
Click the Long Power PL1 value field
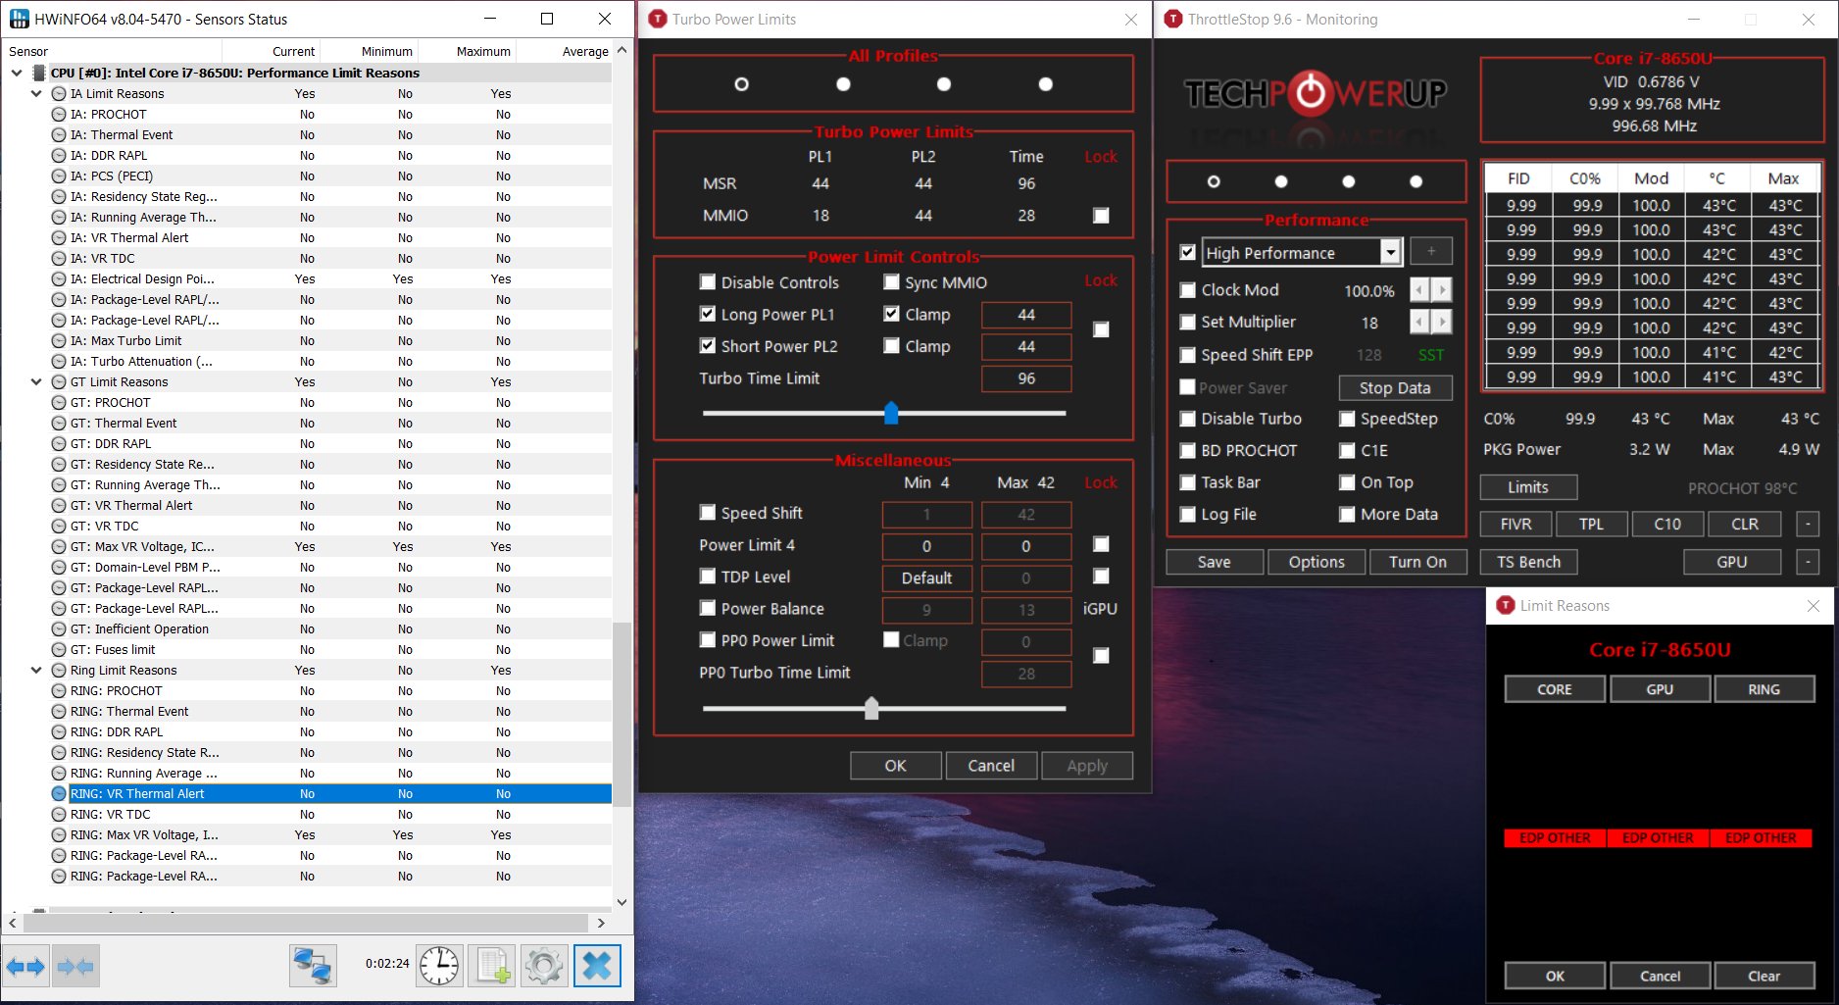click(1026, 315)
